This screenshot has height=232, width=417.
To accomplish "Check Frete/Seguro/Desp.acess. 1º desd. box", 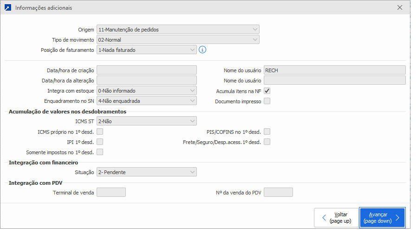I will 267,142.
